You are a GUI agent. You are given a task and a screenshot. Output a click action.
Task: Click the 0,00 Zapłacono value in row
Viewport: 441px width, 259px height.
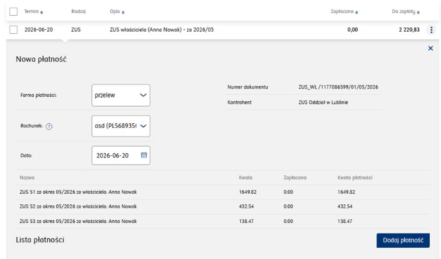(353, 29)
